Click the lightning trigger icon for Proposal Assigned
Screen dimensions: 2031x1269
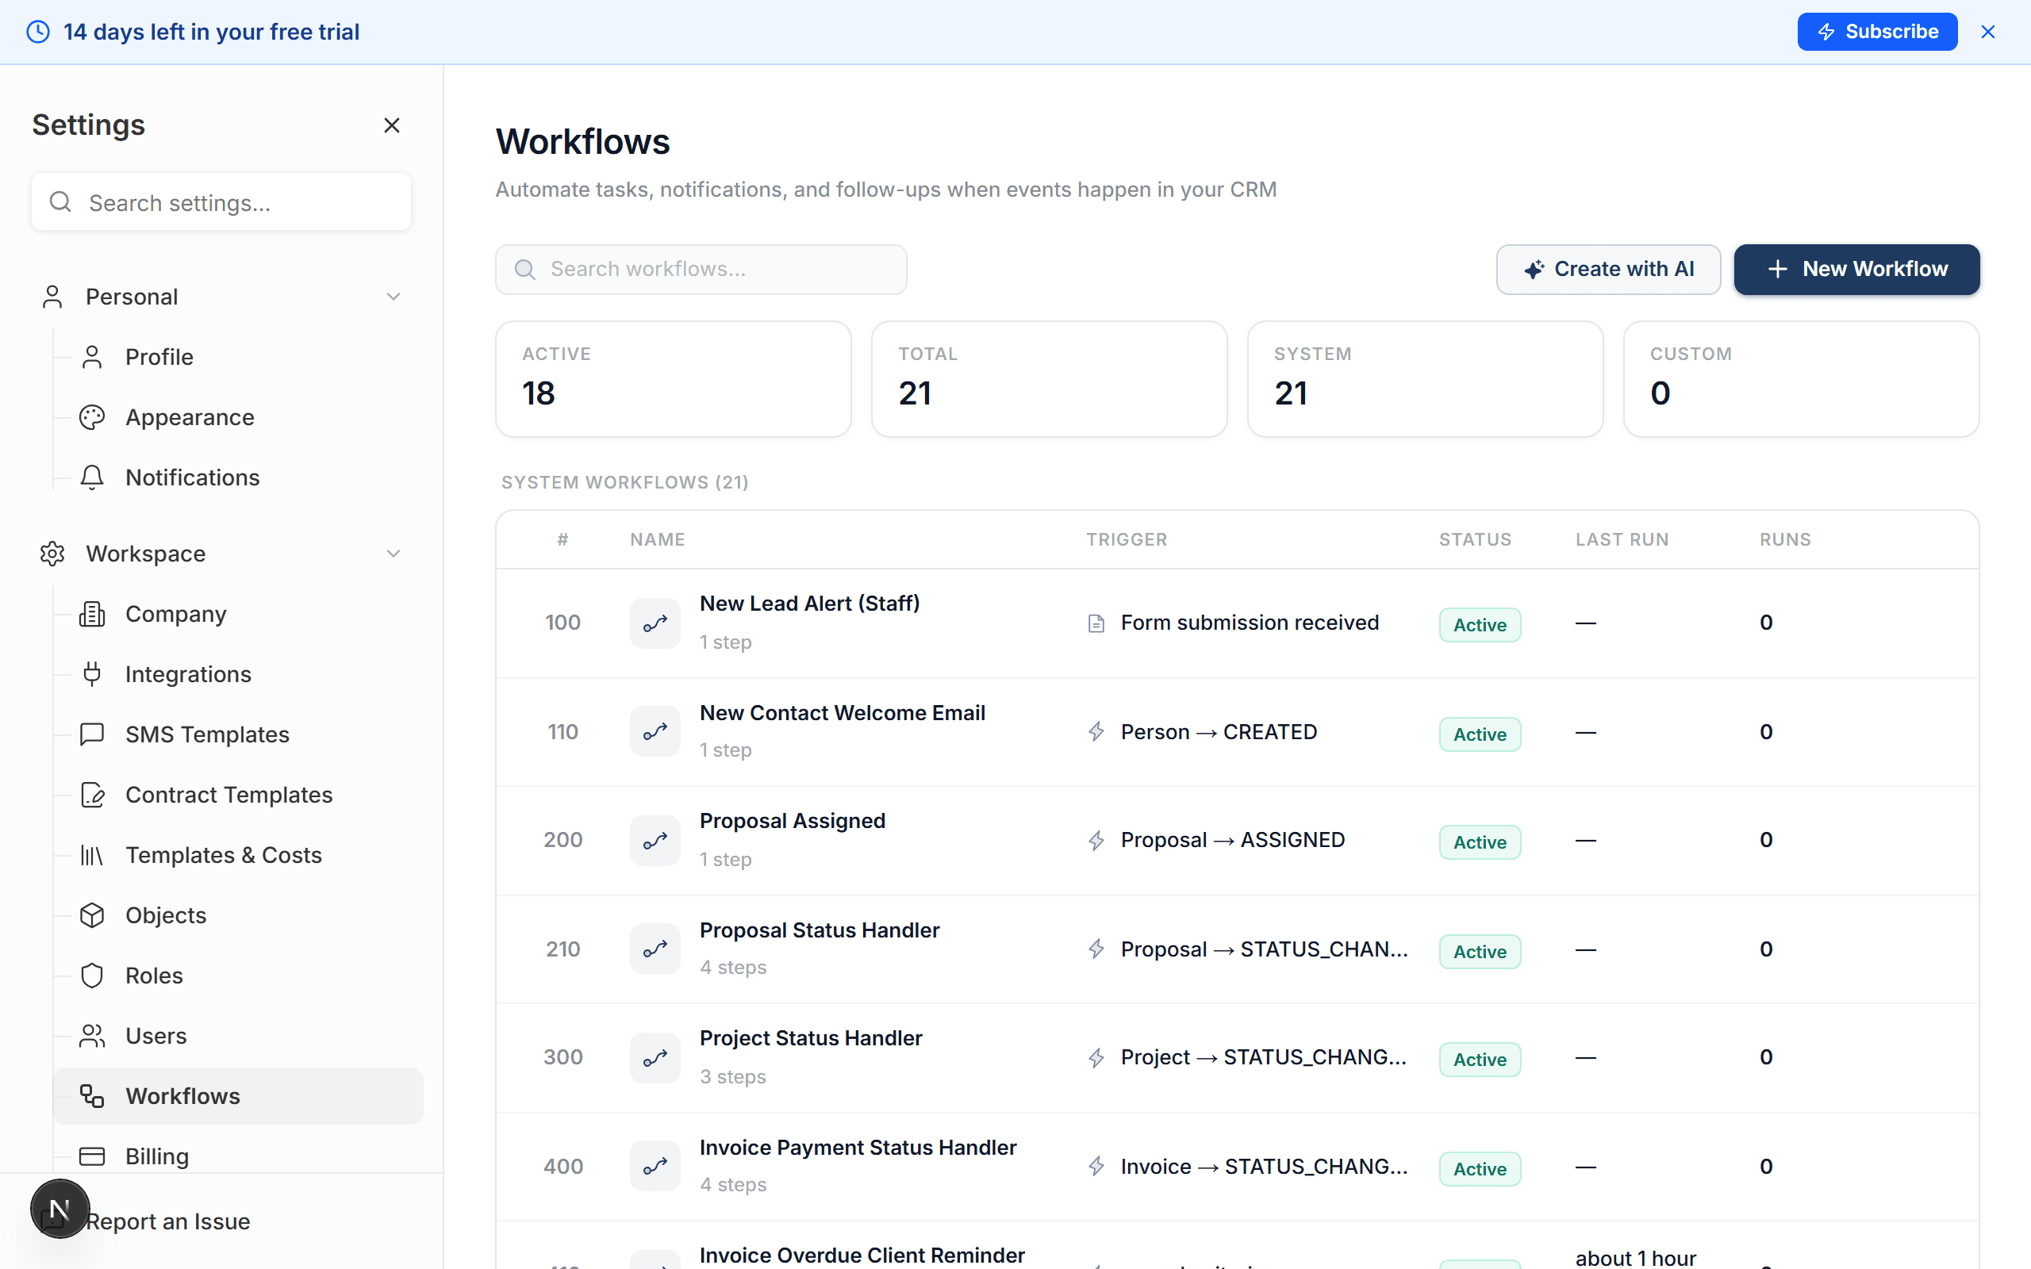(1095, 839)
